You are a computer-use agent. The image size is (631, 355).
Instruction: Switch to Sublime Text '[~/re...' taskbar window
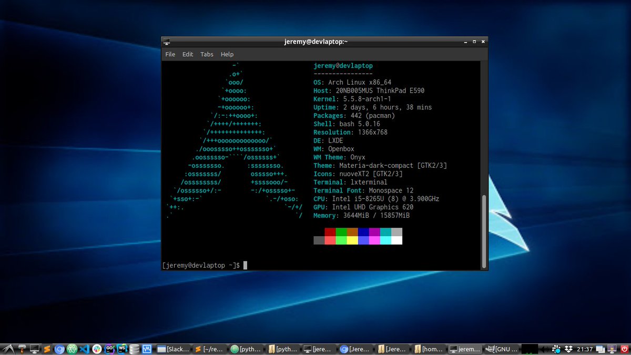(209, 349)
